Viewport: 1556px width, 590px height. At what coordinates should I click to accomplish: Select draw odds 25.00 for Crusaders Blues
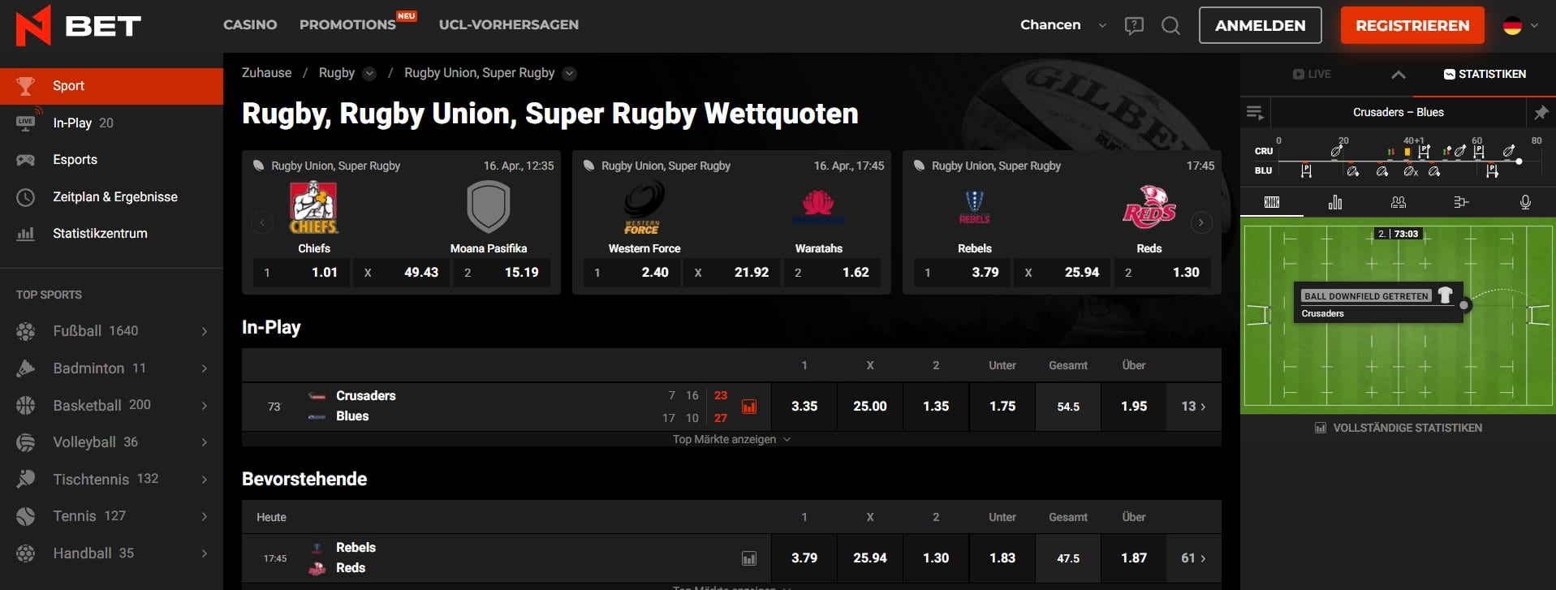869,407
